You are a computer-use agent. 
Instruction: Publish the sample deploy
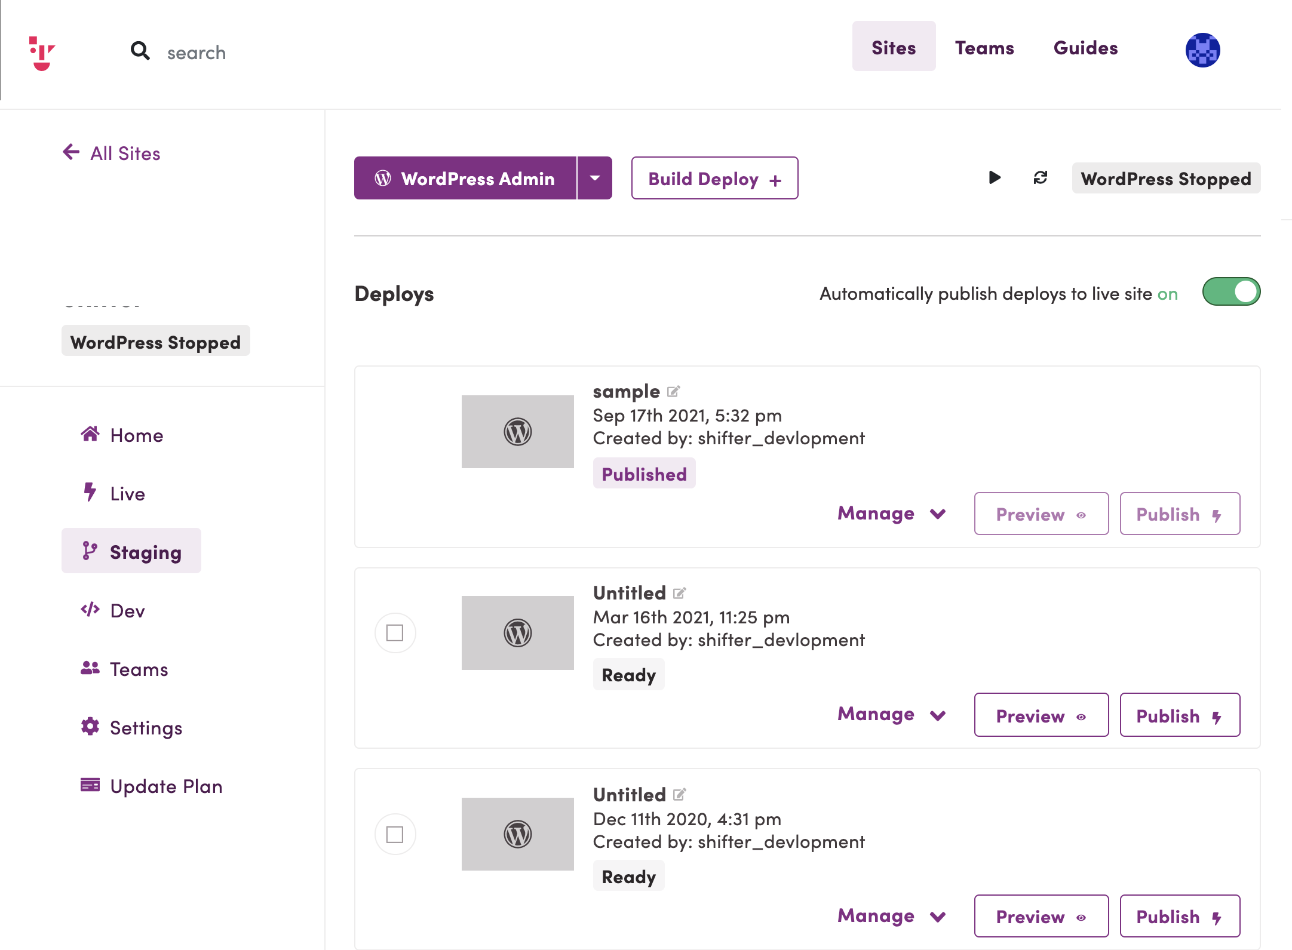pos(1180,514)
